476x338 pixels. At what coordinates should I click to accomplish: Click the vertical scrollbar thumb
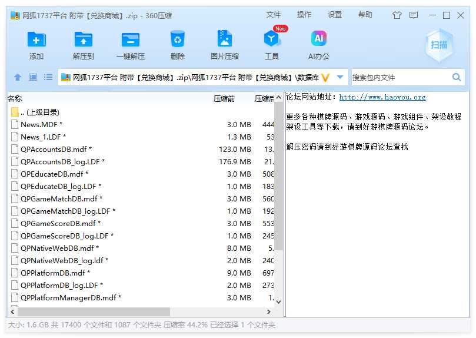point(278,176)
